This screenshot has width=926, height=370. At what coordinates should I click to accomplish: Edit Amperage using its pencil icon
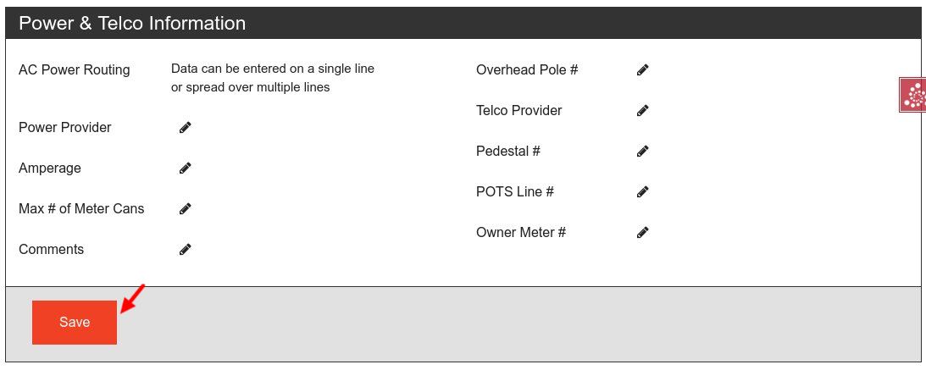[x=186, y=168]
